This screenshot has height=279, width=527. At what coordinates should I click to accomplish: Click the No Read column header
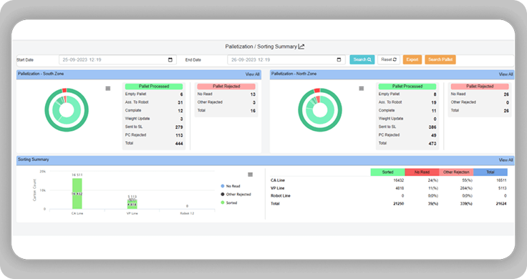422,172
